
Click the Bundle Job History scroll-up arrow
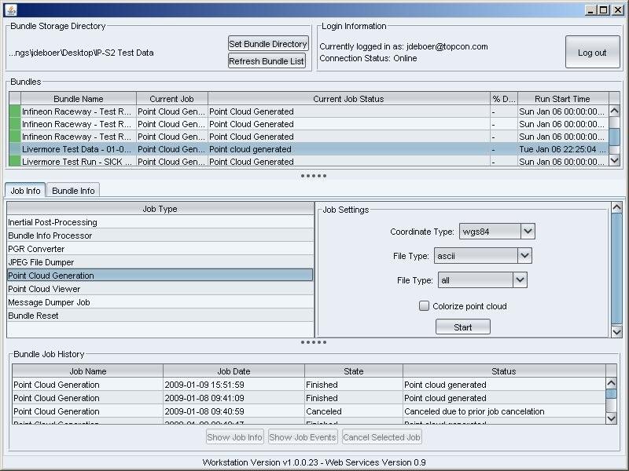[611, 383]
